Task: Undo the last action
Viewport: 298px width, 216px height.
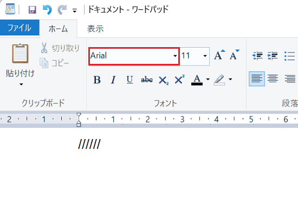Action: (47, 10)
